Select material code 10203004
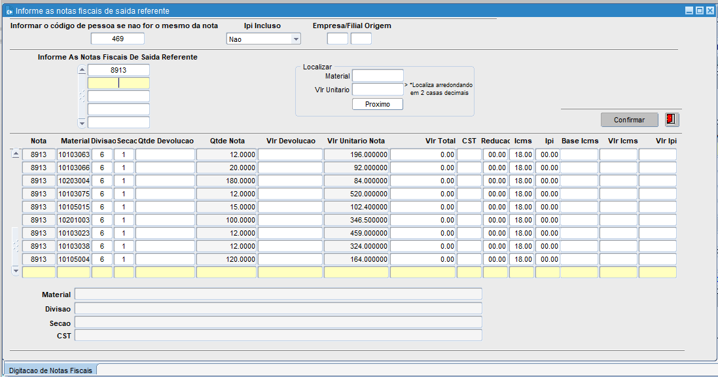 tap(73, 181)
